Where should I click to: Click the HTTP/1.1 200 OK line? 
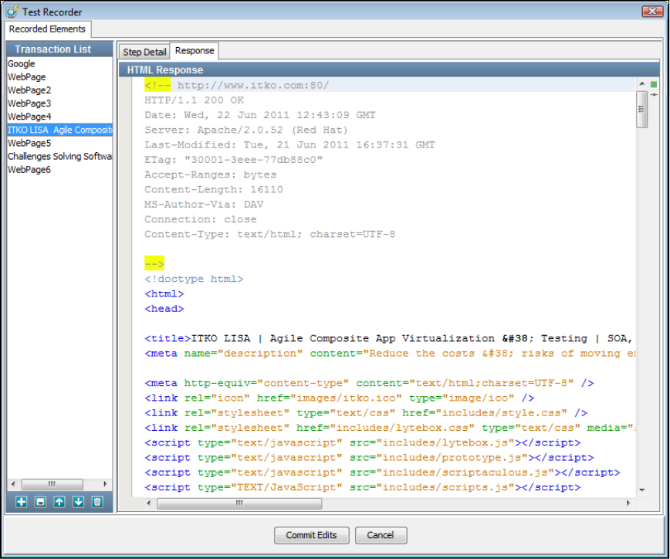point(194,100)
